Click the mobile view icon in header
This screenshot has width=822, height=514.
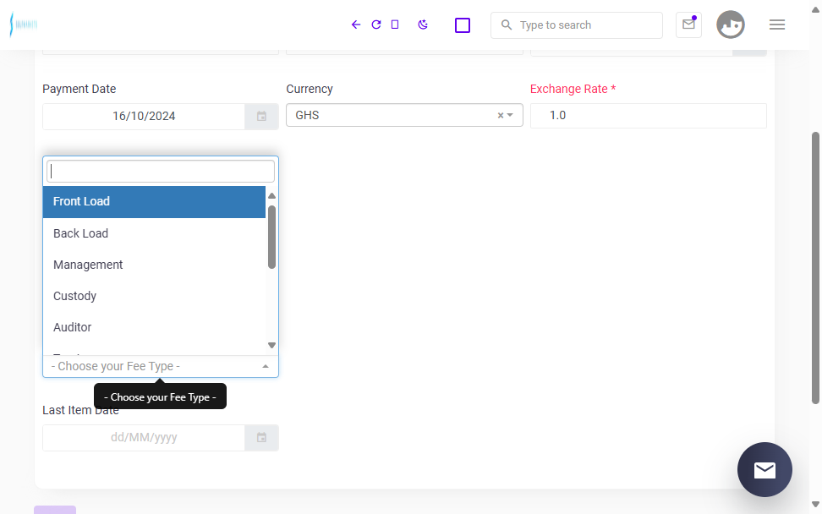click(x=395, y=25)
